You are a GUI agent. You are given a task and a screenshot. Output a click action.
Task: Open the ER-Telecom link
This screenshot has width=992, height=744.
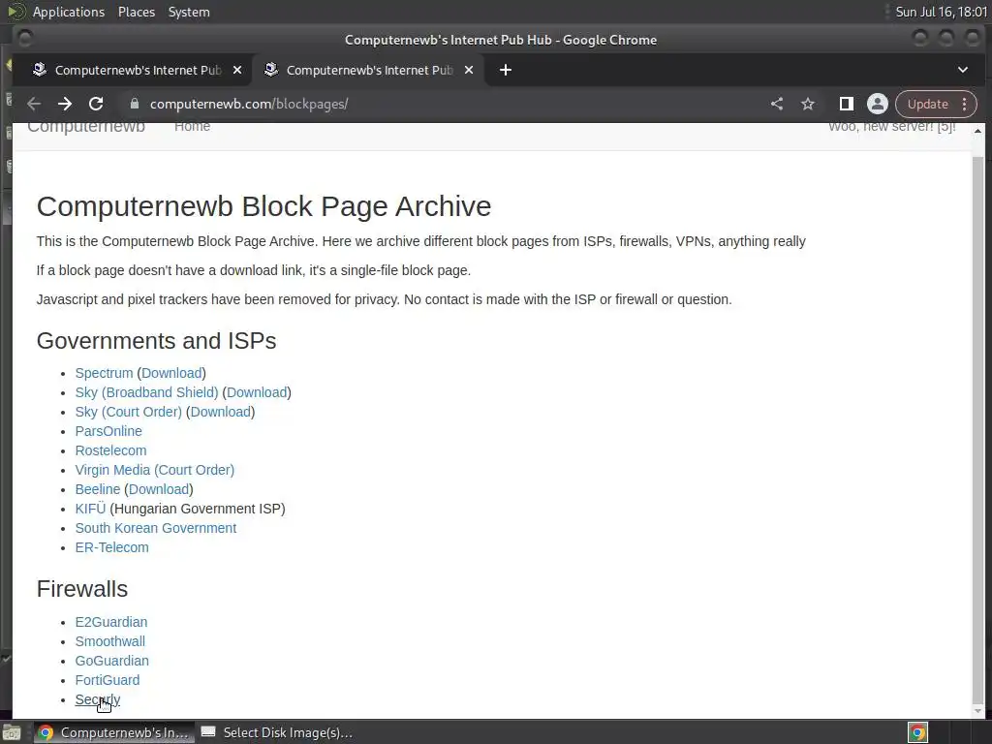[x=112, y=548]
